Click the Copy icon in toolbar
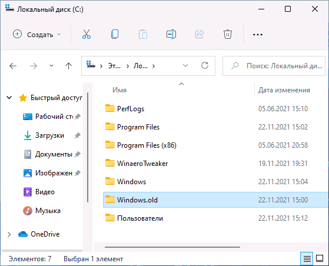 click(x=115, y=34)
